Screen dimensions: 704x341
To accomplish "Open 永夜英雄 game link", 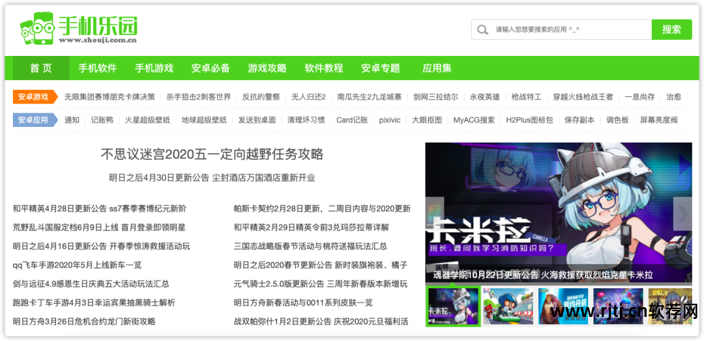I will [484, 97].
